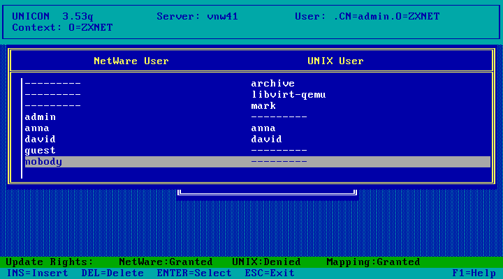
Task: Click the dashed UNIX entry beside guest
Action: (279, 150)
